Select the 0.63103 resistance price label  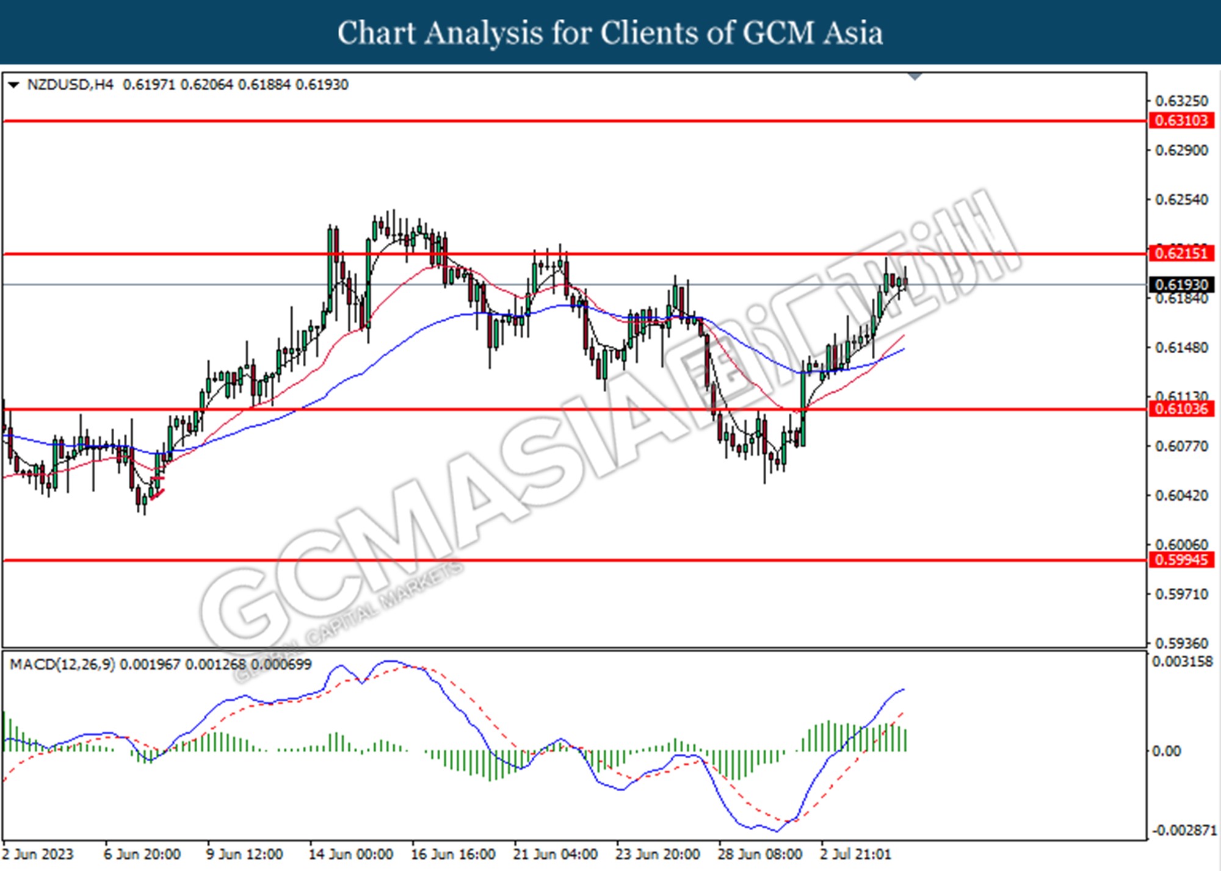(x=1181, y=120)
